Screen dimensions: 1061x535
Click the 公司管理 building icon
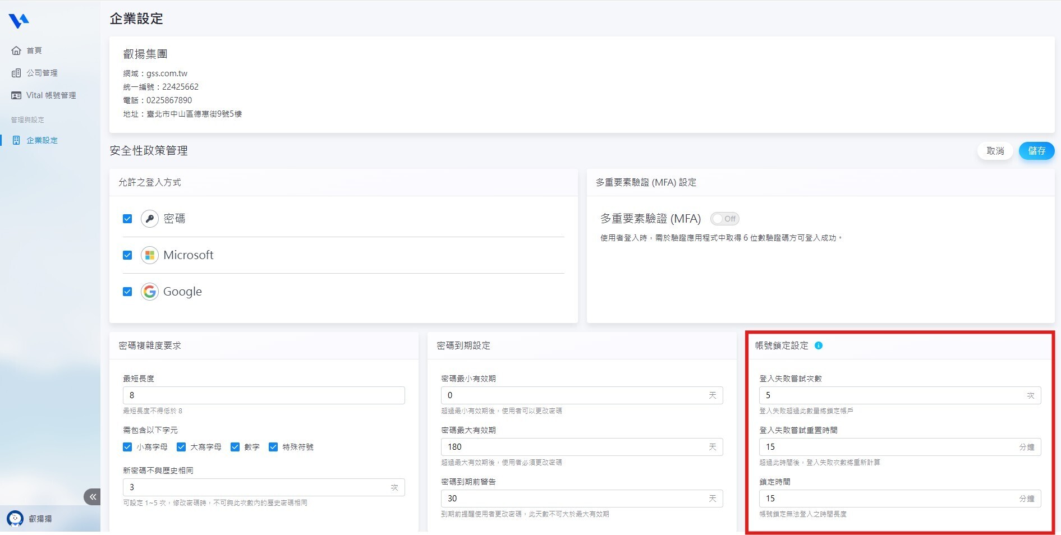[16, 73]
